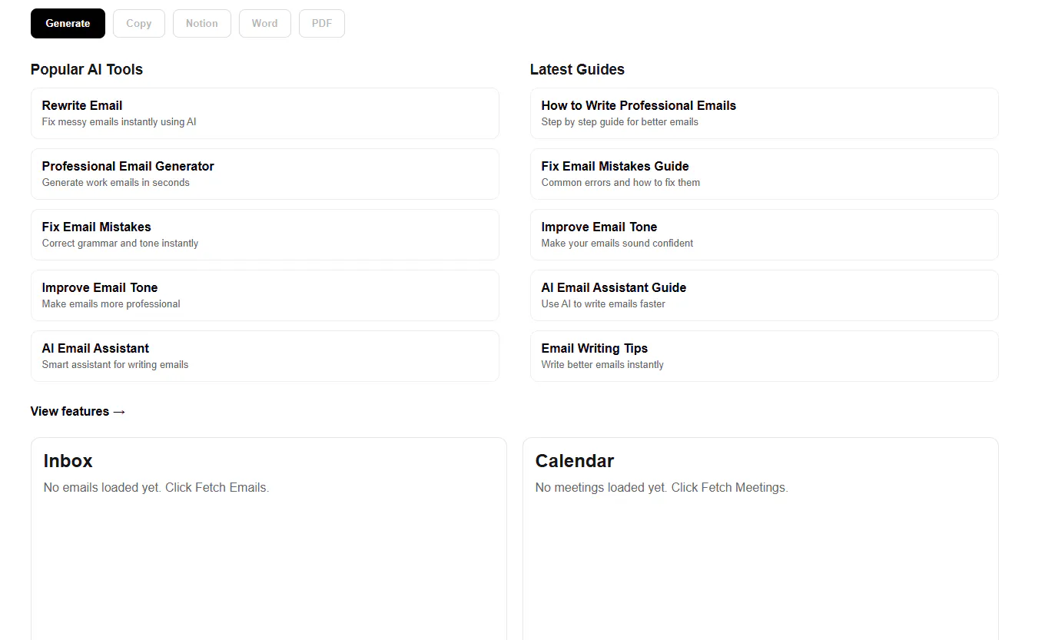Click 'Make emails more professional' text
Image resolution: width=1045 pixels, height=640 pixels.
pyautogui.click(x=111, y=303)
